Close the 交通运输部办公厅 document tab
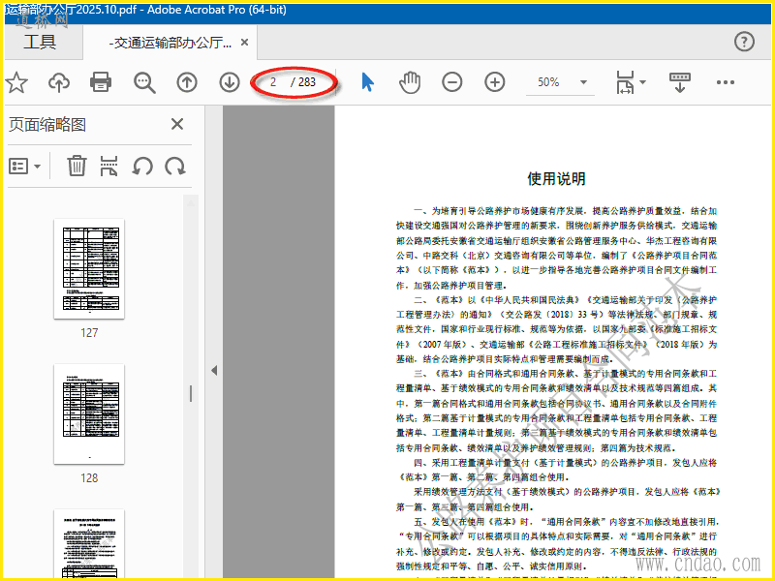Screen dimensions: 775x581 tap(244, 43)
